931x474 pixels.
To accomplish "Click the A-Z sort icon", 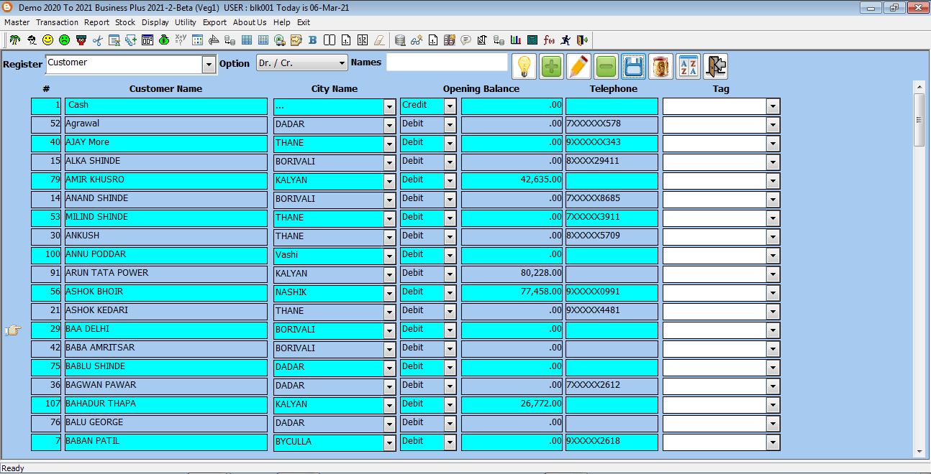I will tap(689, 67).
